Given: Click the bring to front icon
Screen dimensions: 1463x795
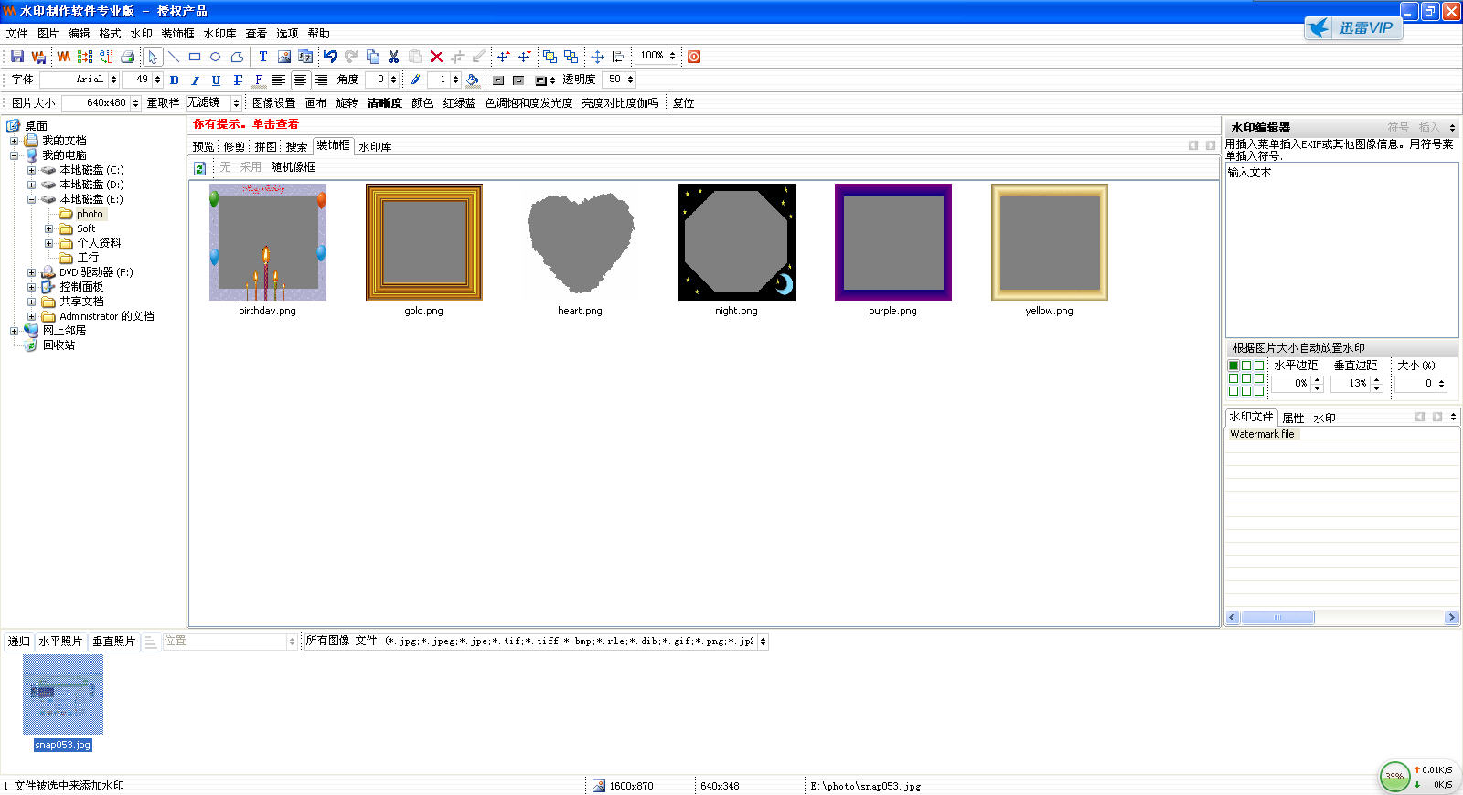Looking at the screenshot, I should click(x=550, y=57).
